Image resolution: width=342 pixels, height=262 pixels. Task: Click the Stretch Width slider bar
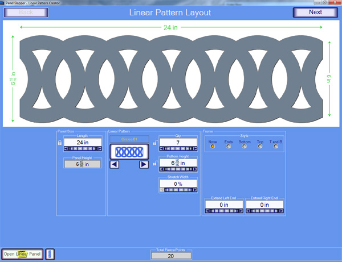178,190
